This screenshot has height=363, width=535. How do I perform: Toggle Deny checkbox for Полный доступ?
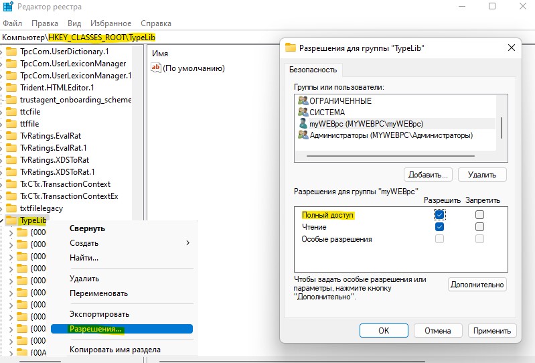[x=479, y=214]
